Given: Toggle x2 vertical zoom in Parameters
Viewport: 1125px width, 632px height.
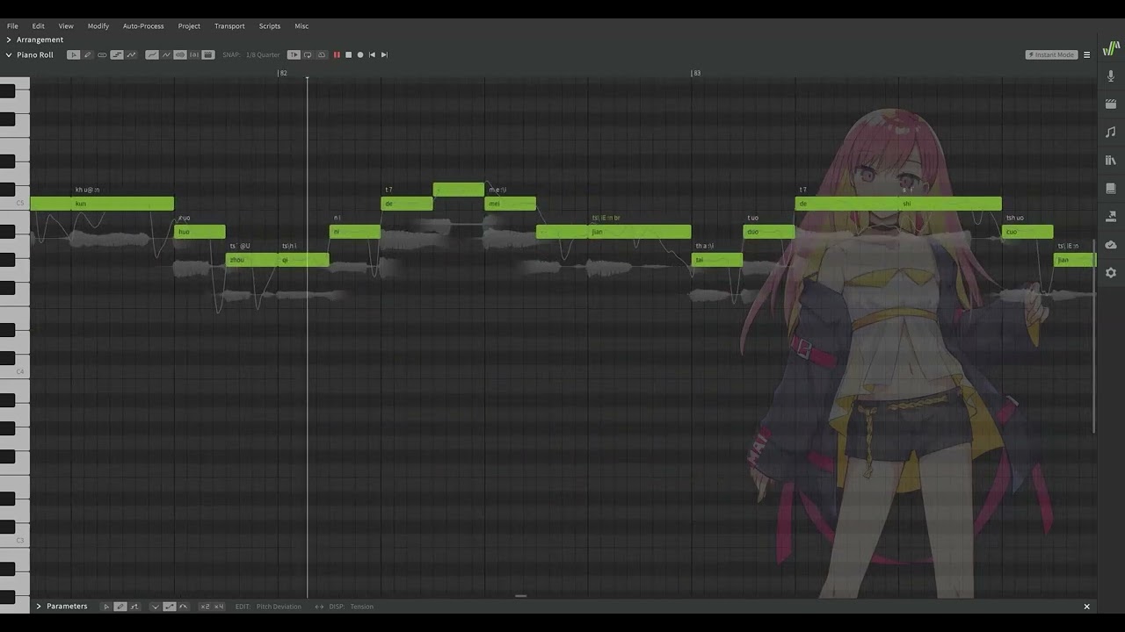Looking at the screenshot, I should 205,607.
